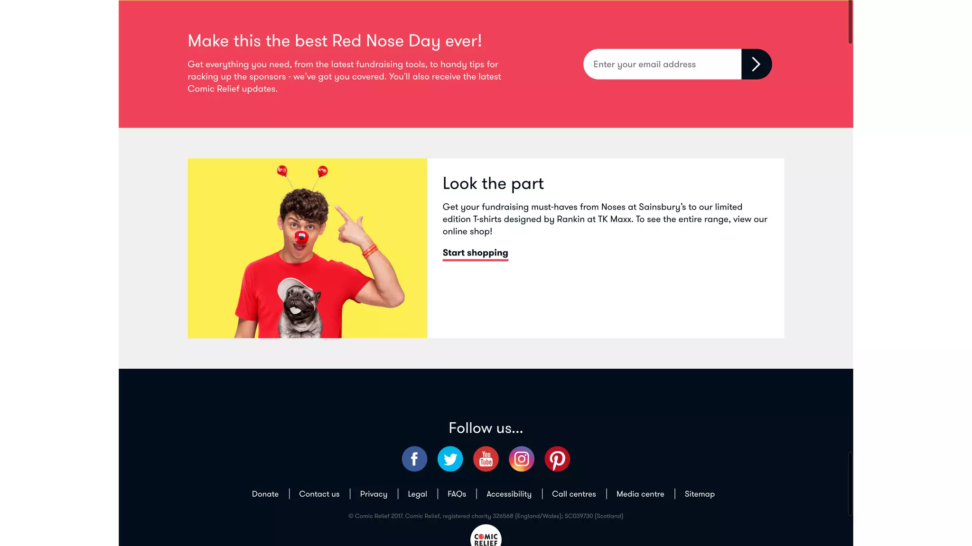Visit the YouTube channel icon
The image size is (972, 546).
(x=486, y=459)
